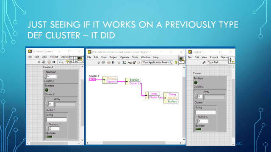Viewport: 271px width, 152px height.
Task: Click the control icon in Control 1 window
Action: click(232, 60)
